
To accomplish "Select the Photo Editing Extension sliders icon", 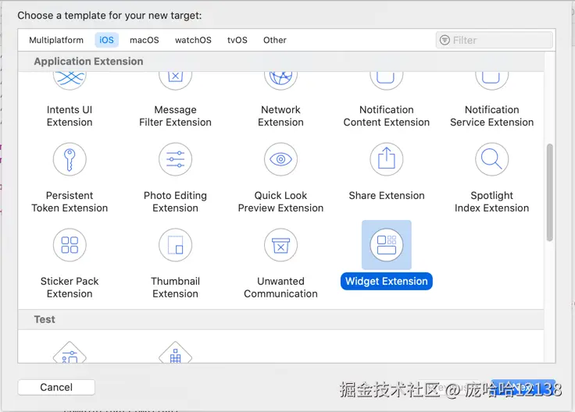I will (x=175, y=159).
